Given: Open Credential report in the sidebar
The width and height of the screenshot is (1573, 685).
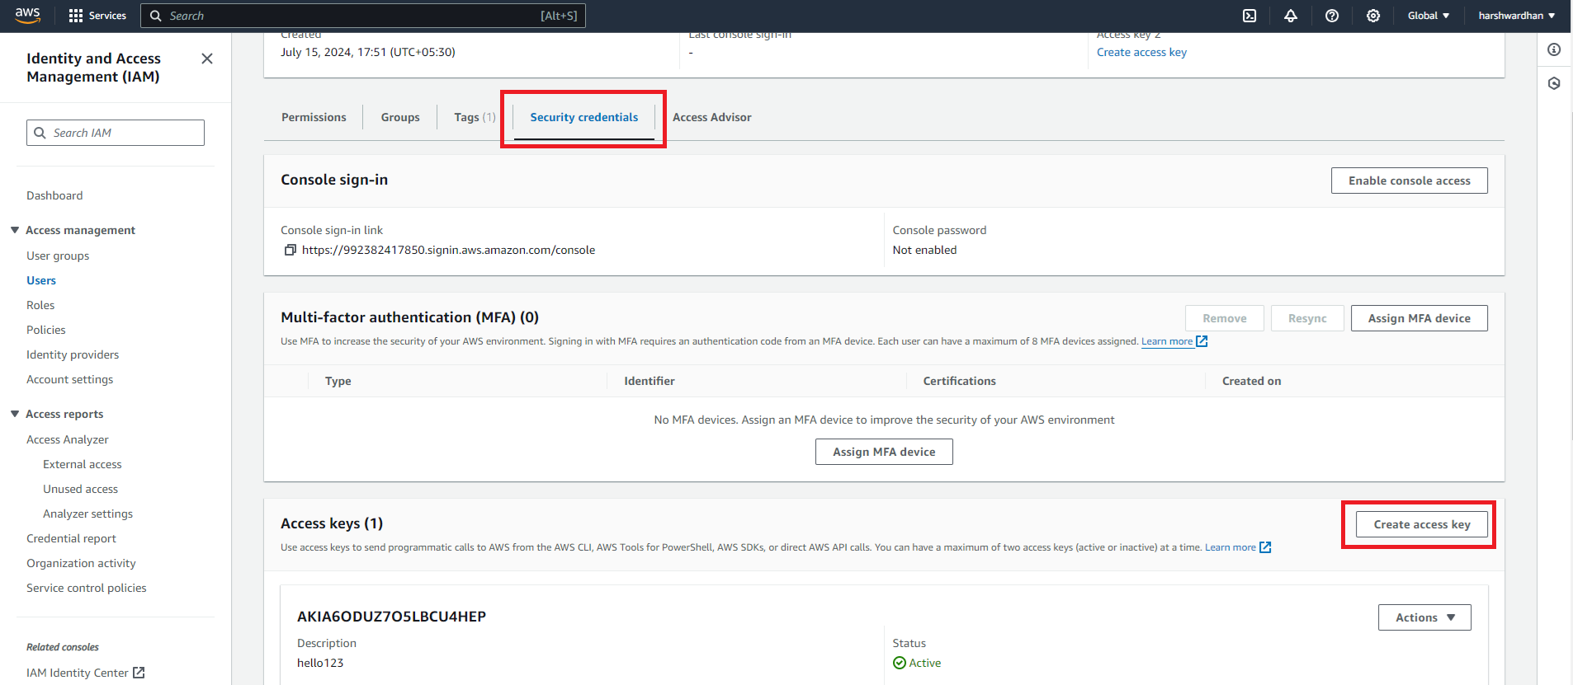Looking at the screenshot, I should click(x=72, y=538).
